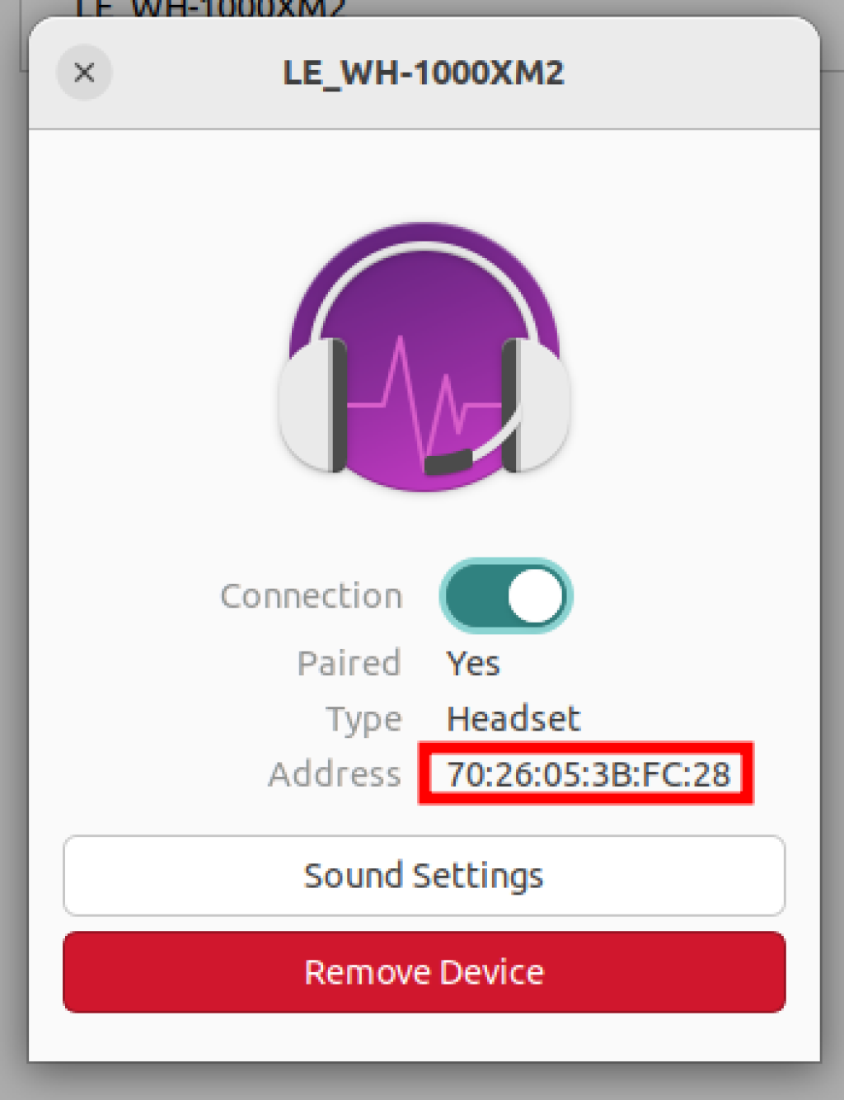Click the Connection label text
Screen dimensions: 844x1100
(x=310, y=595)
